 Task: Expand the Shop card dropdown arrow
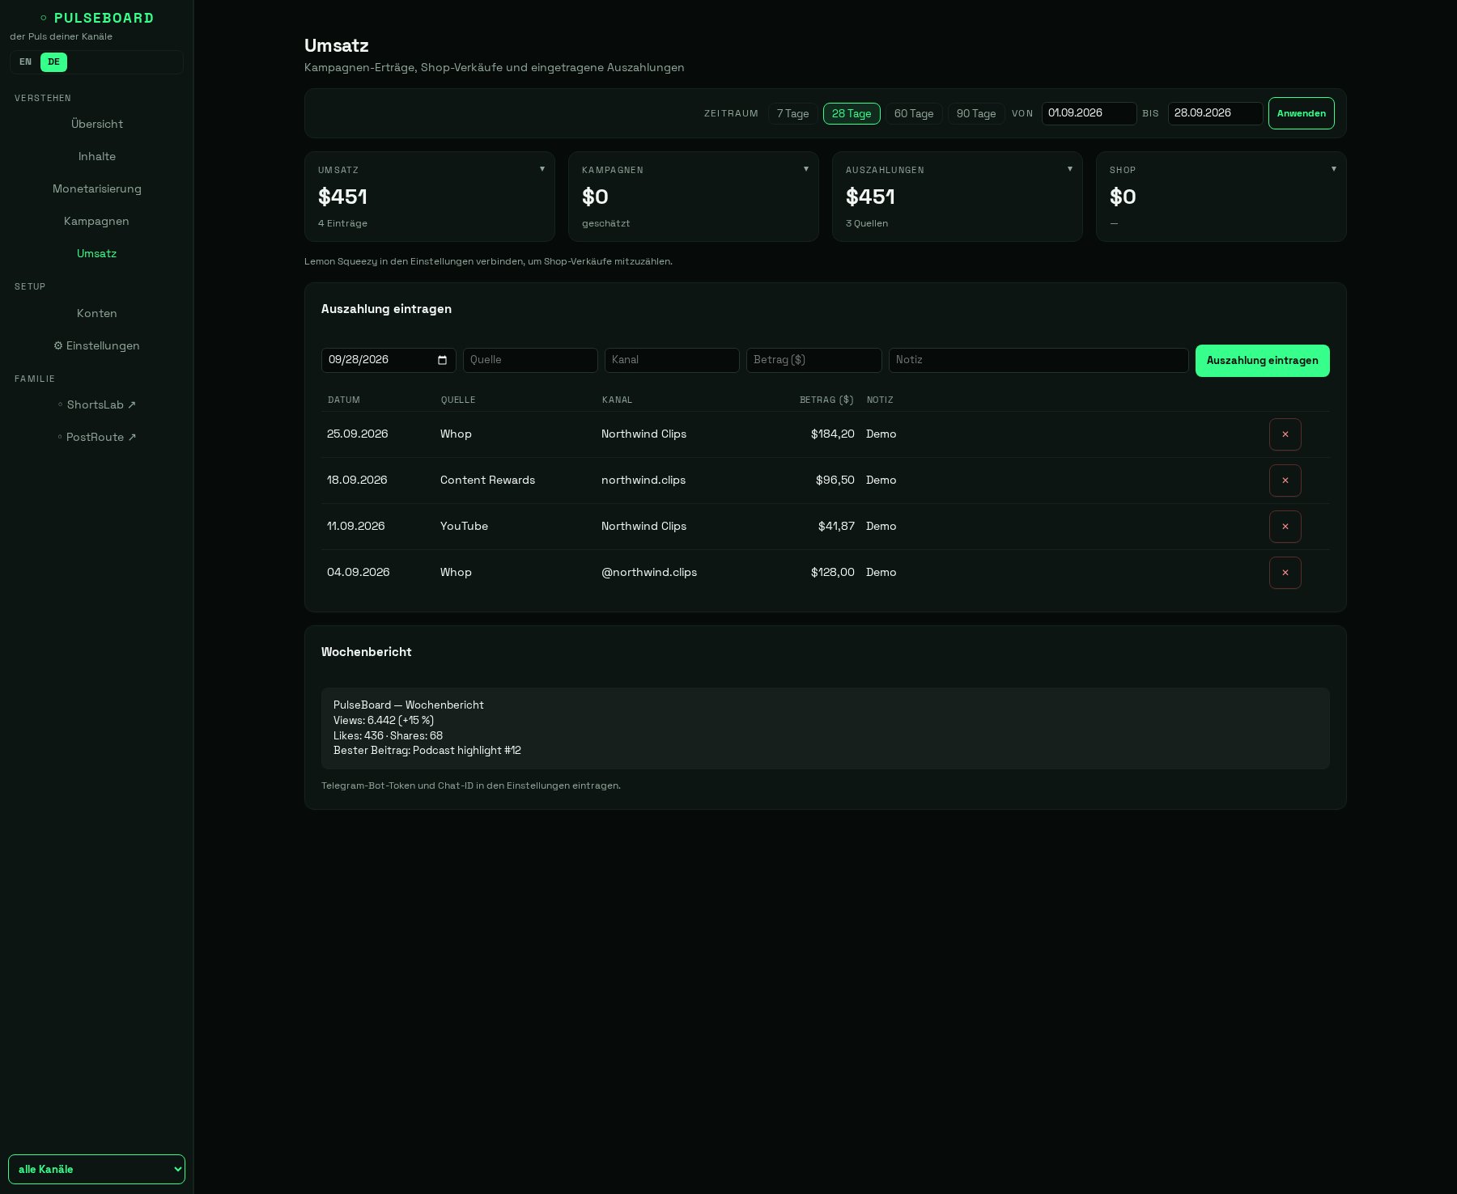click(x=1334, y=169)
